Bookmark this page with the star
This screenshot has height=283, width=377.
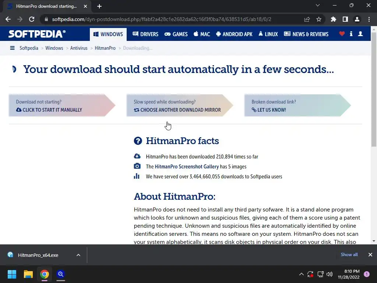point(319,19)
